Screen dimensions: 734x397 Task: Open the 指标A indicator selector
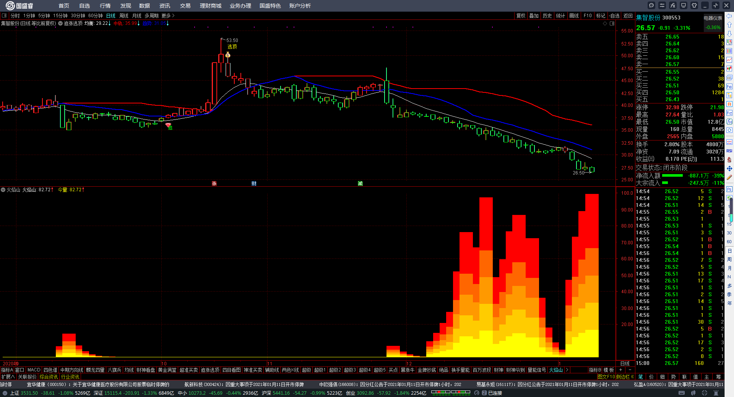pos(7,370)
